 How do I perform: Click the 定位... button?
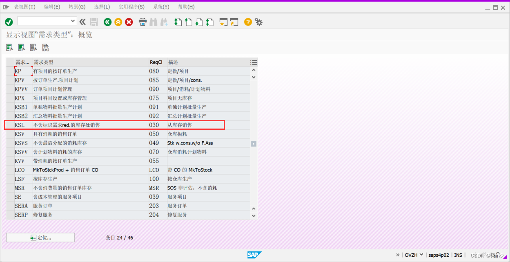40,237
